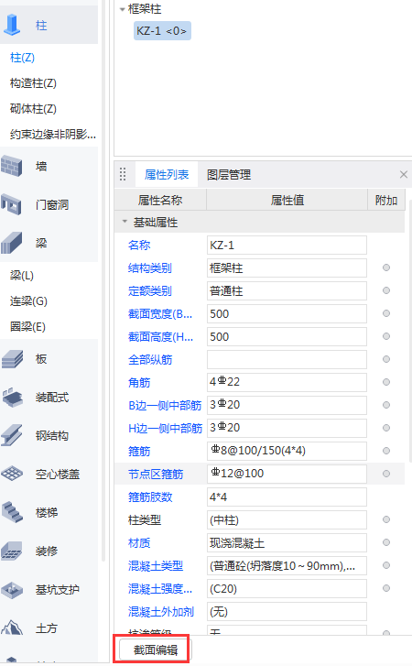Select the 空心楼盖 hollow floor icon

[12, 474]
